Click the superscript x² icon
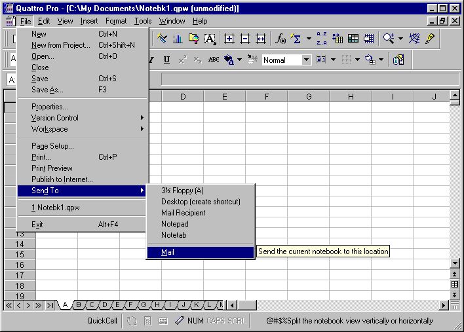The image size is (464, 332). (183, 60)
